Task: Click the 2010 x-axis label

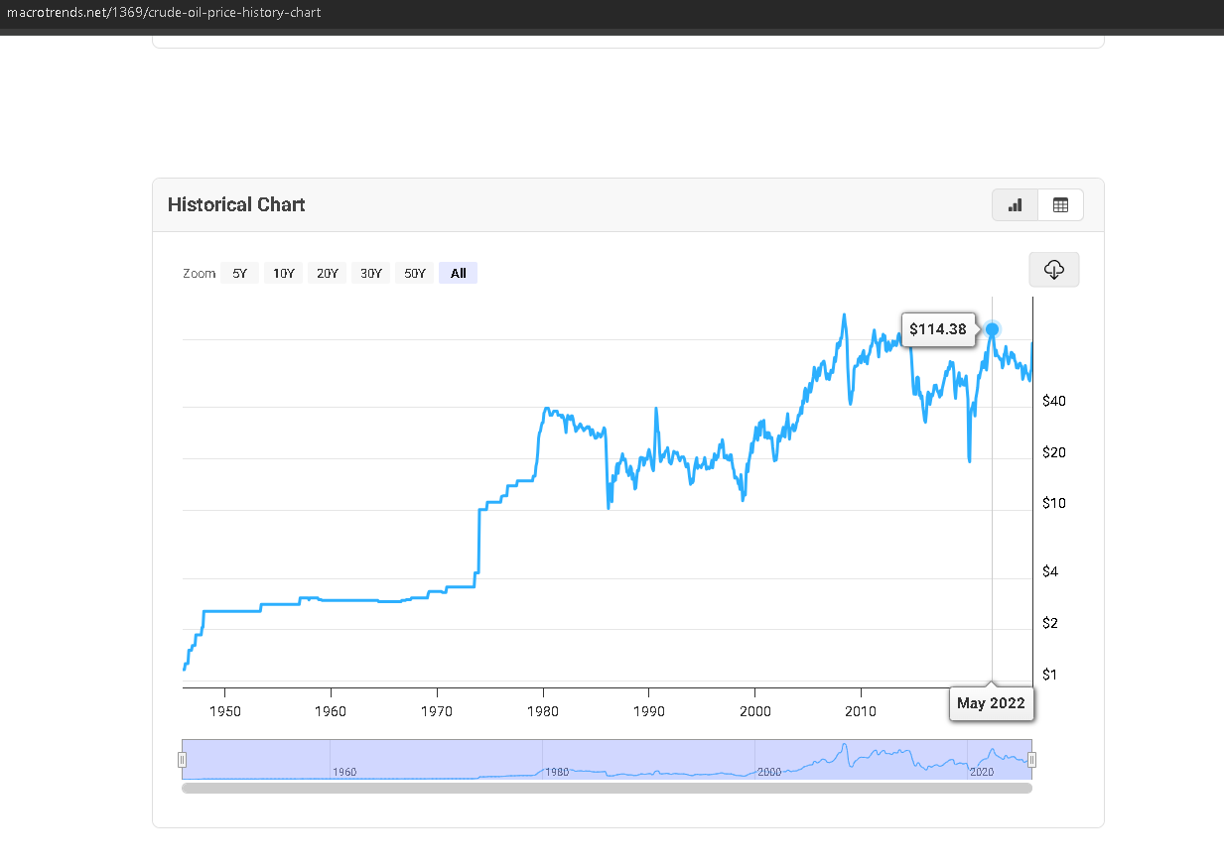Action: pyautogui.click(x=861, y=711)
